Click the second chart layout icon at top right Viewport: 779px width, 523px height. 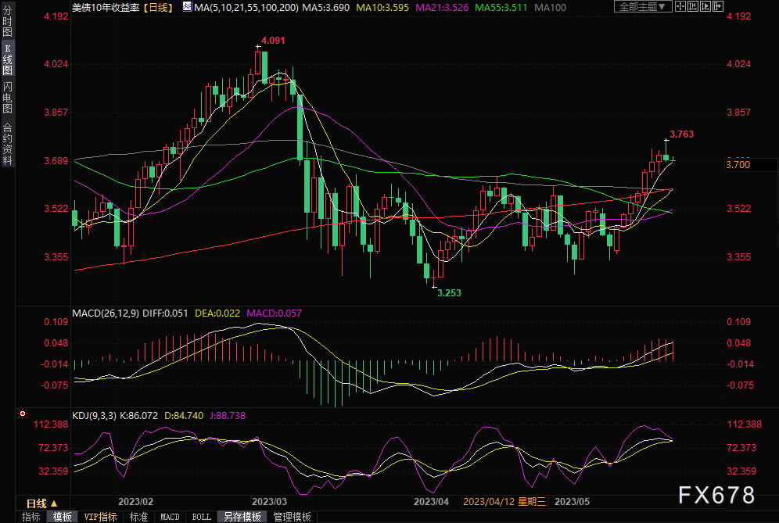point(691,6)
